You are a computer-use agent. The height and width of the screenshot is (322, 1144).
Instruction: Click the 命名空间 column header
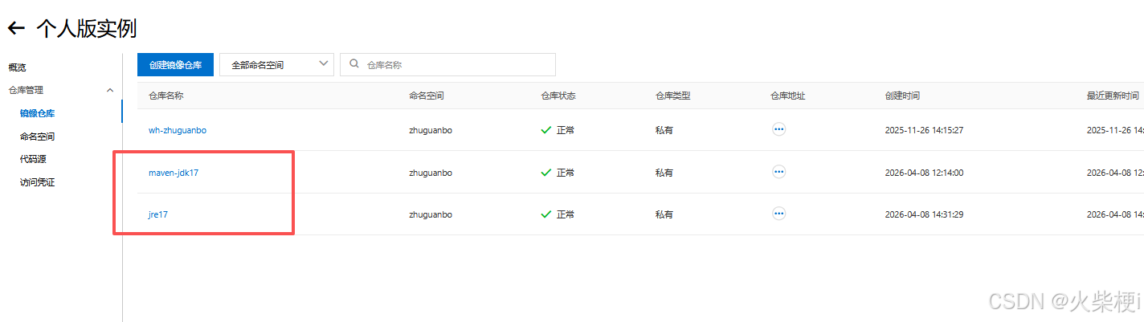click(x=427, y=96)
